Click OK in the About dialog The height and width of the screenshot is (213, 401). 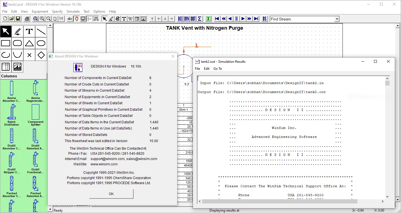(x=111, y=194)
